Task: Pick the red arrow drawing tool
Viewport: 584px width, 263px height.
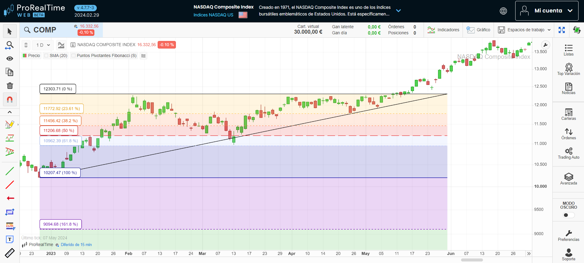Action: click(x=10, y=198)
